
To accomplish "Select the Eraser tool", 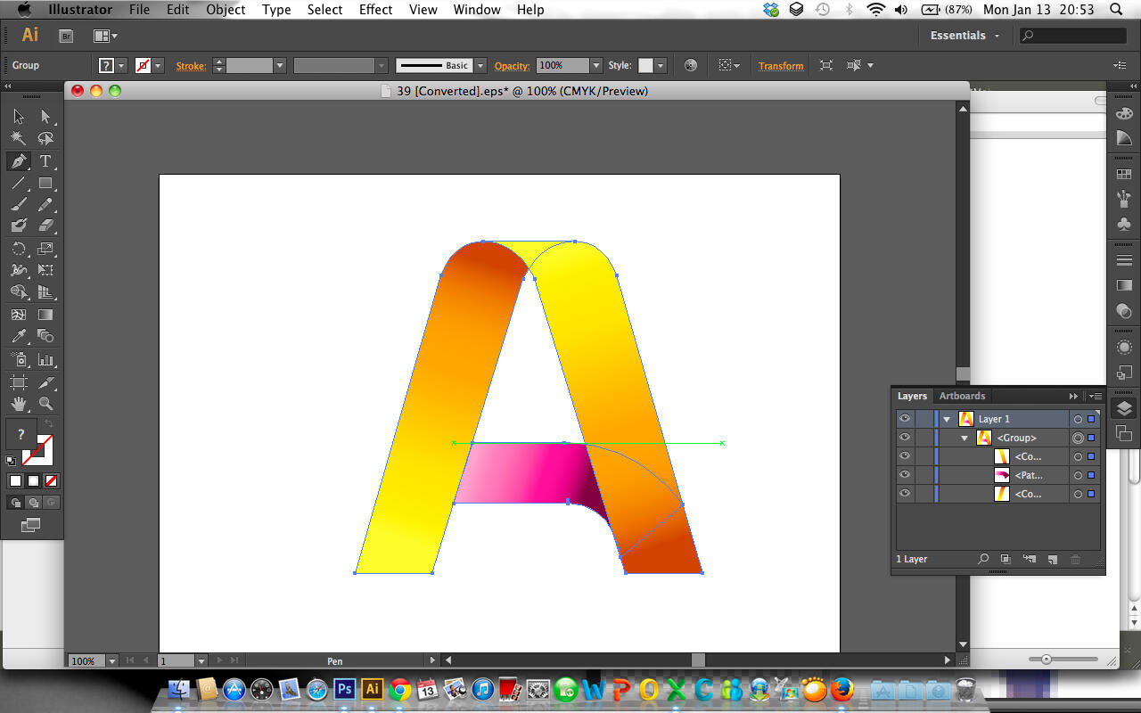I will click(45, 226).
